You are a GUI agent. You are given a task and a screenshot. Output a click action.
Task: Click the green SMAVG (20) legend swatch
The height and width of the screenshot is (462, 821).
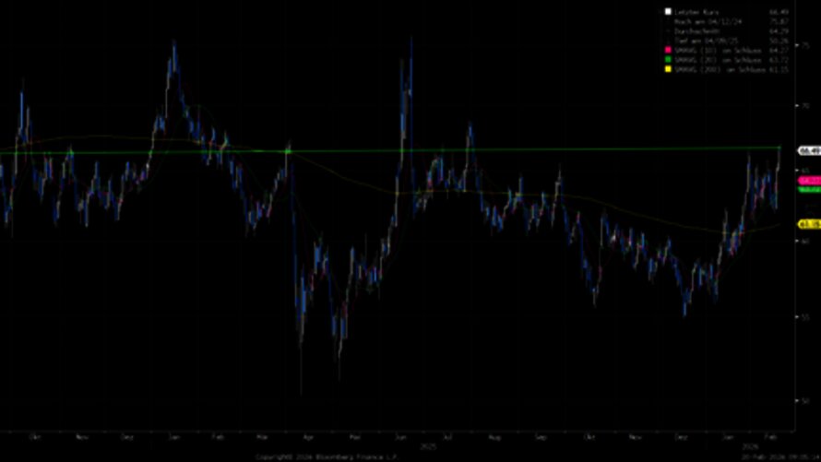coord(667,61)
